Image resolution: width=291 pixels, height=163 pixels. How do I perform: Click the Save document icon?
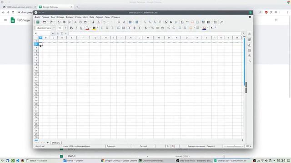click(x=51, y=22)
